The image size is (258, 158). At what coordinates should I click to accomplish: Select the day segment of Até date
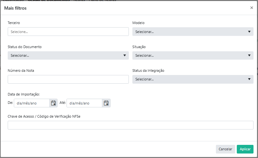[x=72, y=103]
